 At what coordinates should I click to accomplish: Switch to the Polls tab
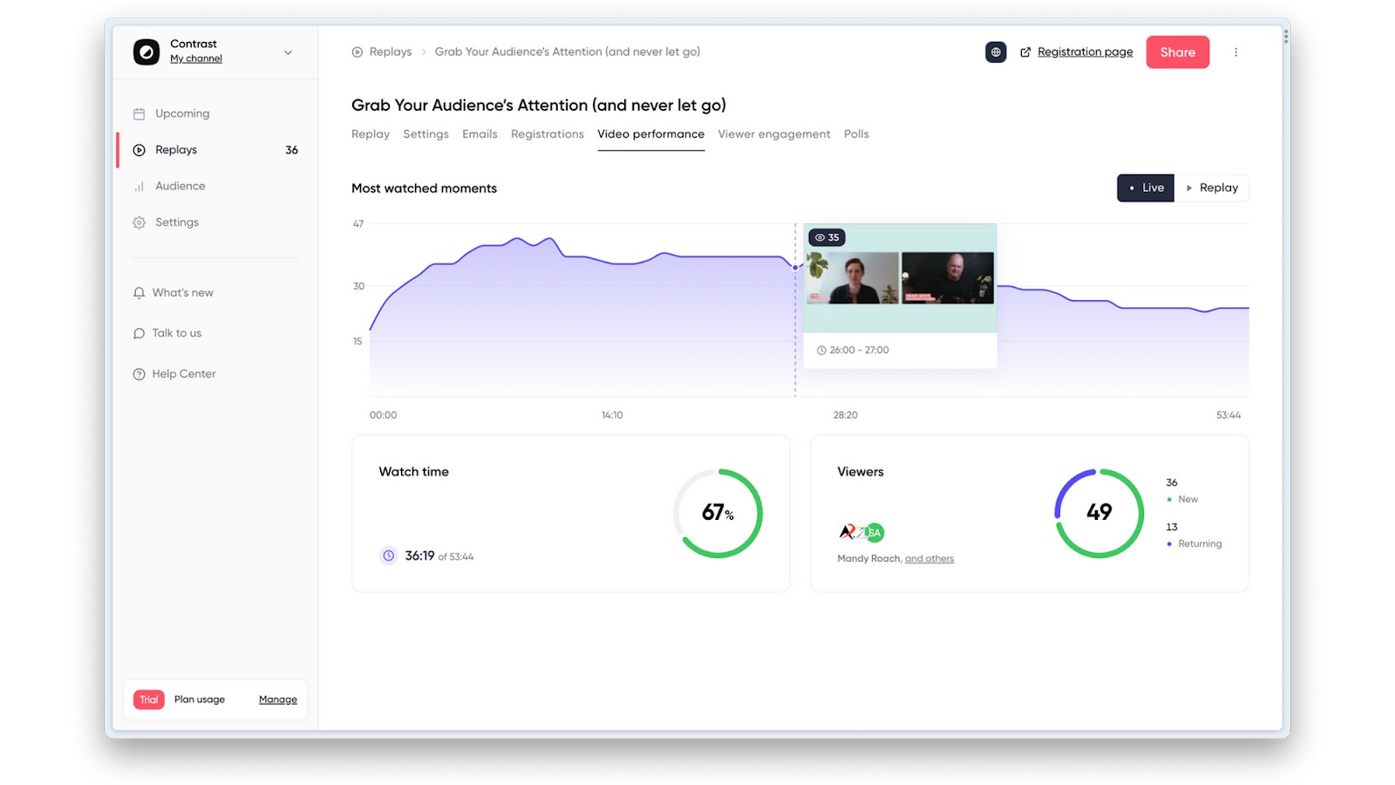(x=856, y=134)
